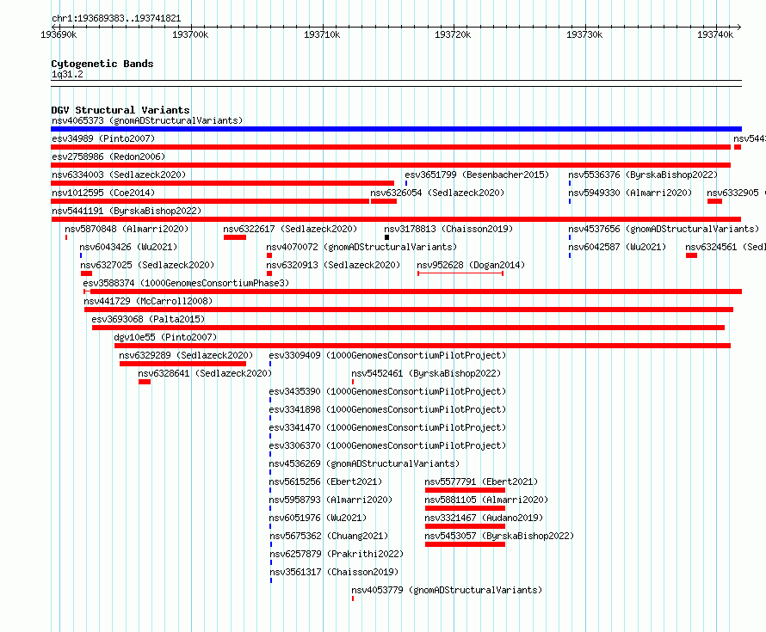The height and width of the screenshot is (632, 766).
Task: Open nsv6328641 (Sedlazeck2020) label
Action: click(x=205, y=373)
